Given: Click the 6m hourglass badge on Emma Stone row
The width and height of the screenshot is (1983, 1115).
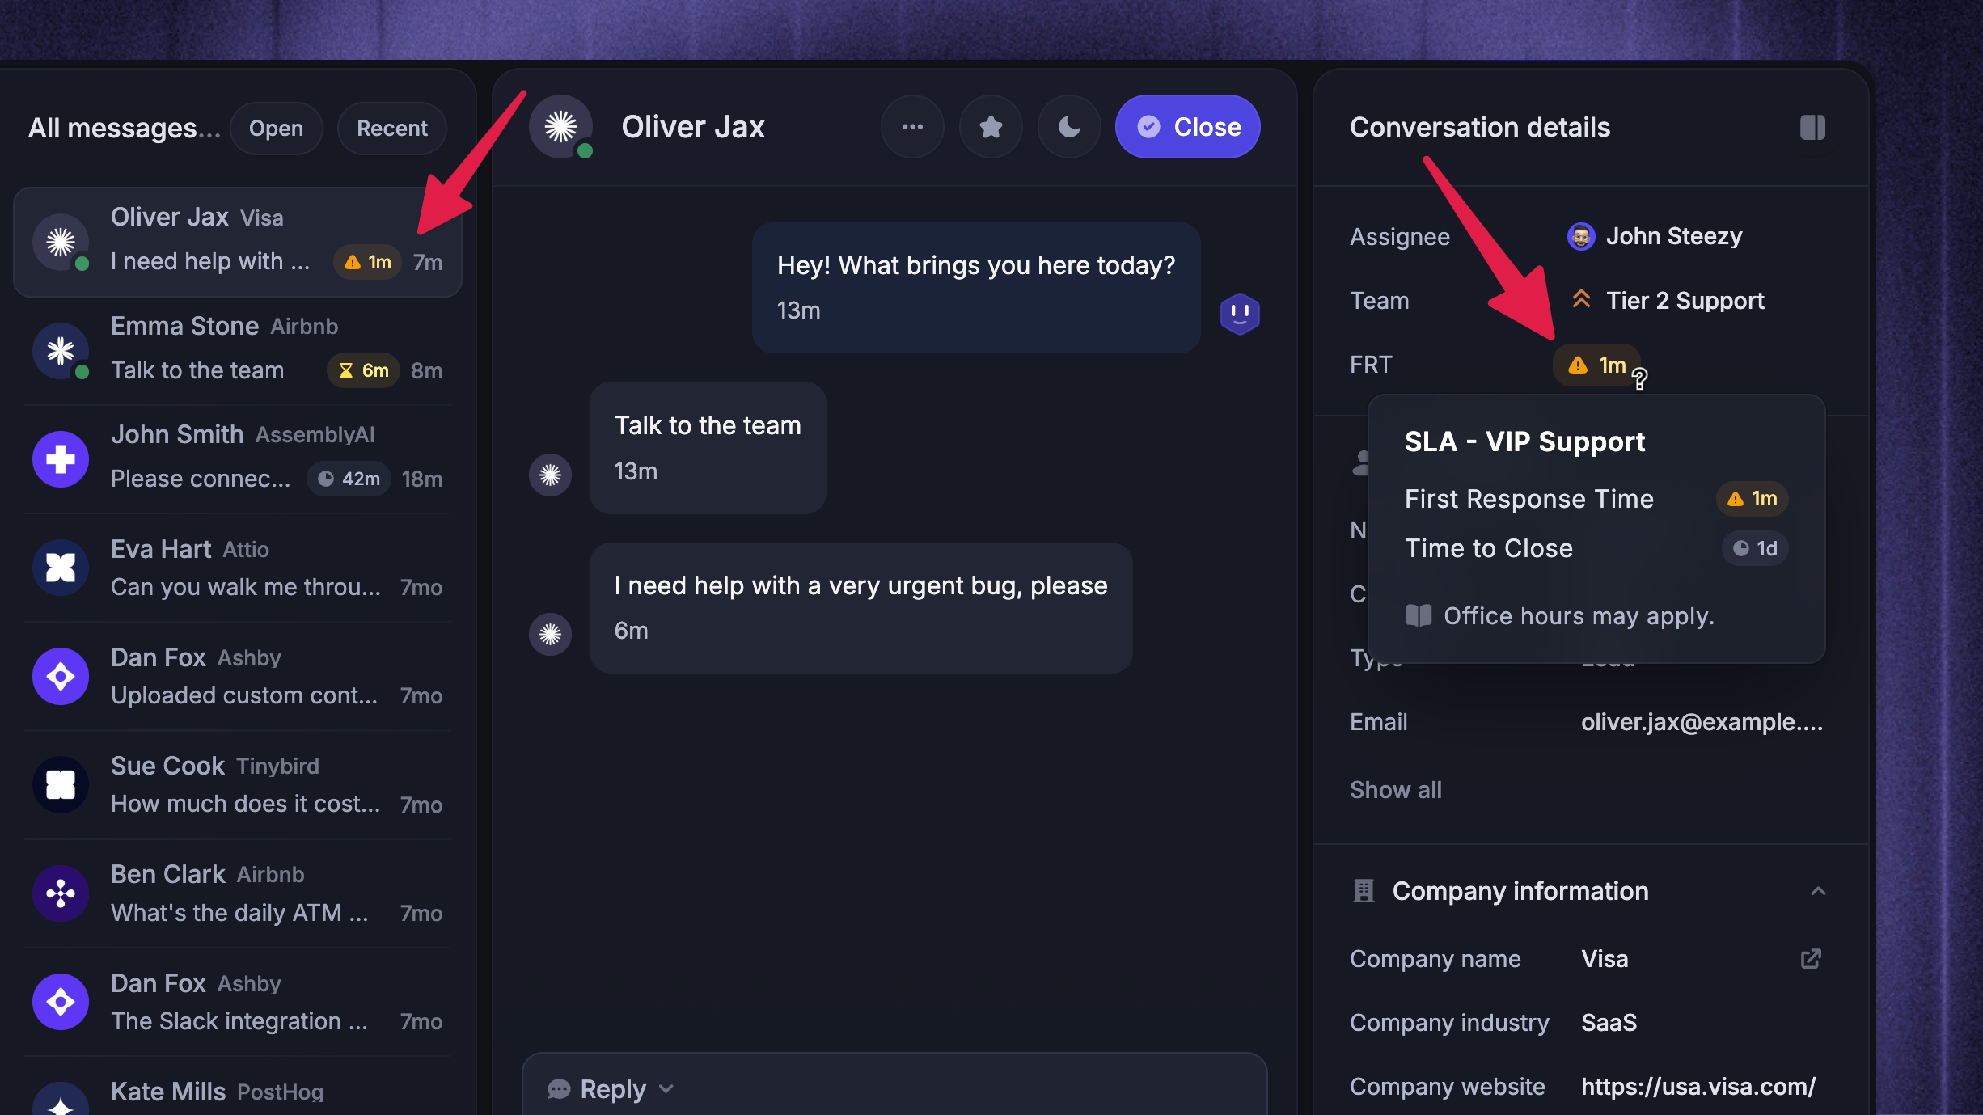Looking at the screenshot, I should coord(363,371).
